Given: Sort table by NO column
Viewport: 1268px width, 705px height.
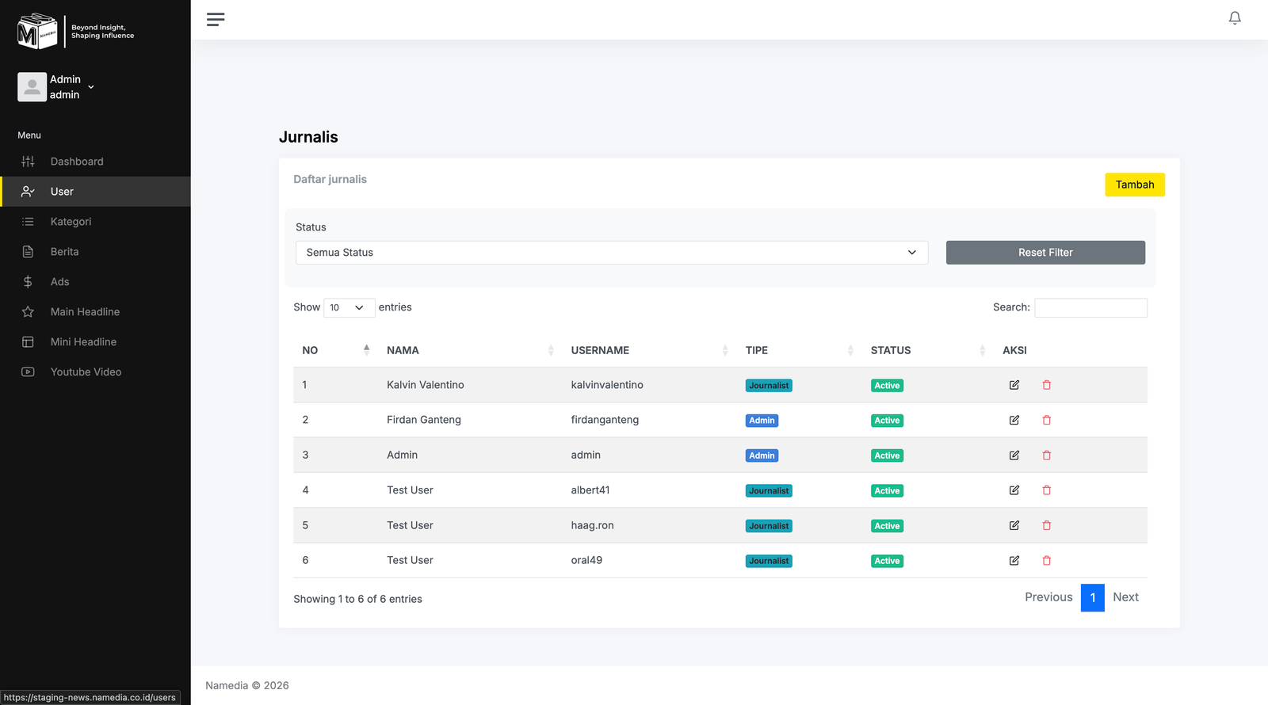Looking at the screenshot, I should (336, 350).
